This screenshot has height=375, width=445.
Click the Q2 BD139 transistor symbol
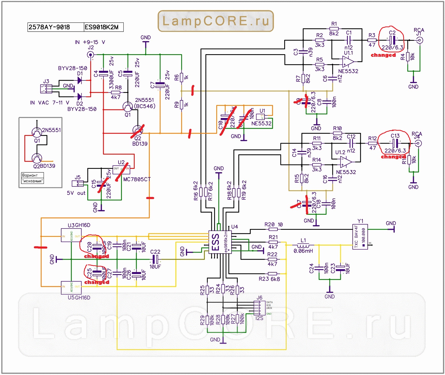(x=137, y=130)
